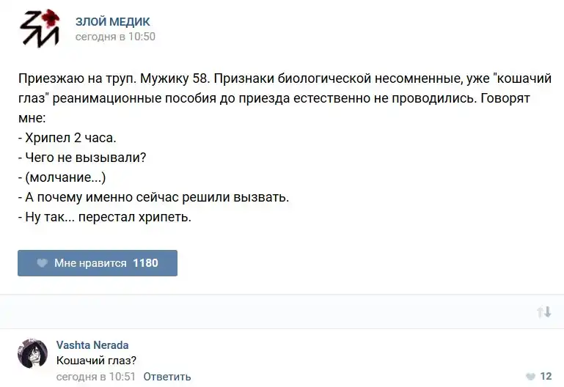Viewport: 564px width, 387px height.
Task: Click Vashta Nerada's profile avatar
Action: click(x=32, y=353)
